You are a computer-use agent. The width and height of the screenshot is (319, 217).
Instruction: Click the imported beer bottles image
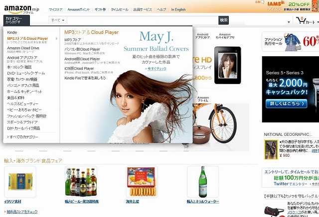pos(81,182)
